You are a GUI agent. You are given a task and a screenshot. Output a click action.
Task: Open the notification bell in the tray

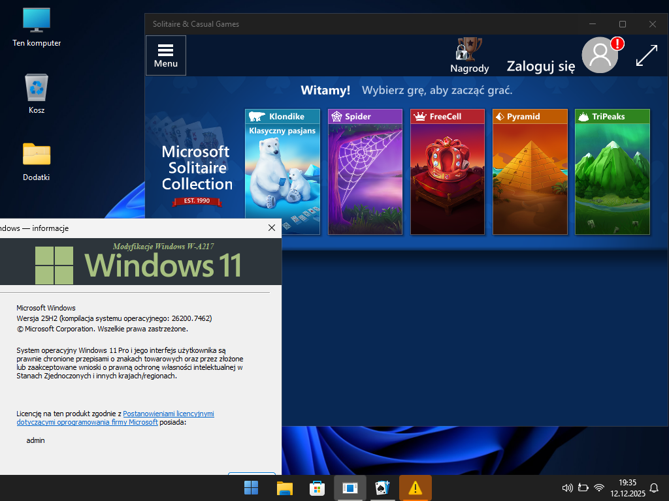pyautogui.click(x=654, y=488)
